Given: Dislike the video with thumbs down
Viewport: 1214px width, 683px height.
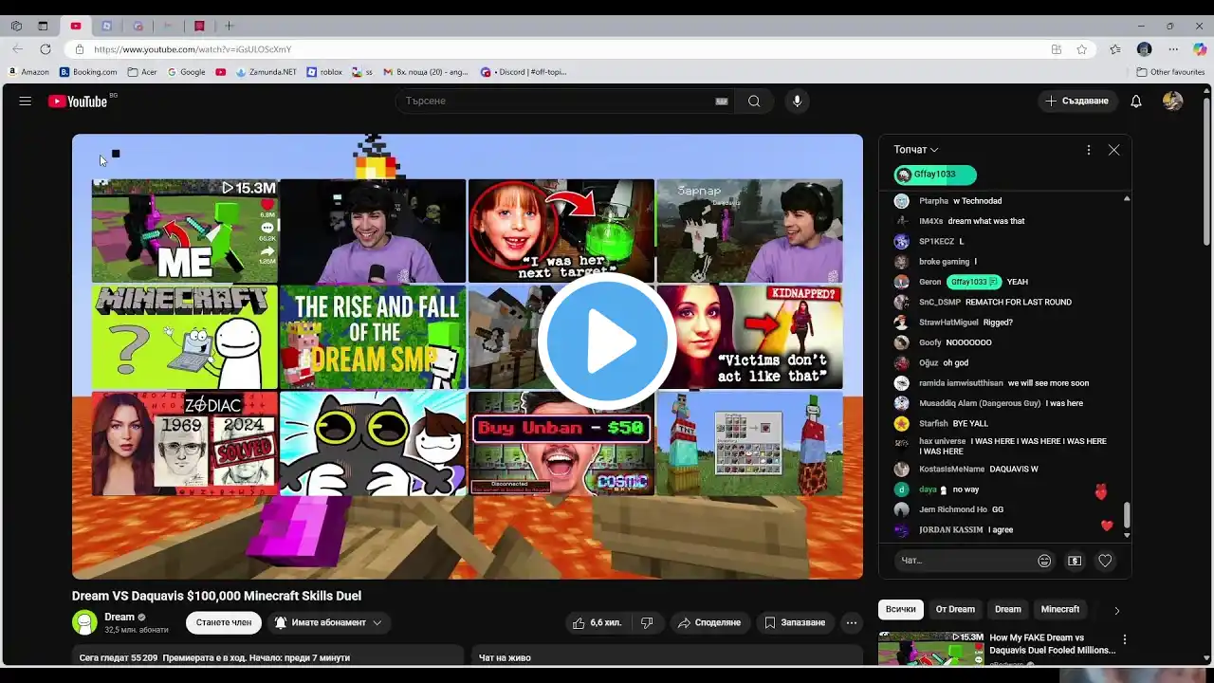Looking at the screenshot, I should (x=647, y=622).
